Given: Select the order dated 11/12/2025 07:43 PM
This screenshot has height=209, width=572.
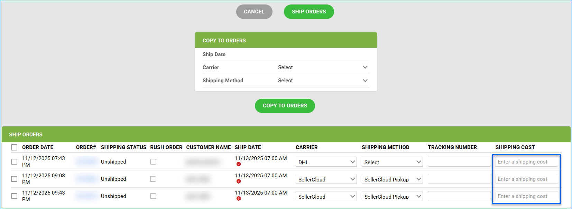Looking at the screenshot, I should pos(14,161).
